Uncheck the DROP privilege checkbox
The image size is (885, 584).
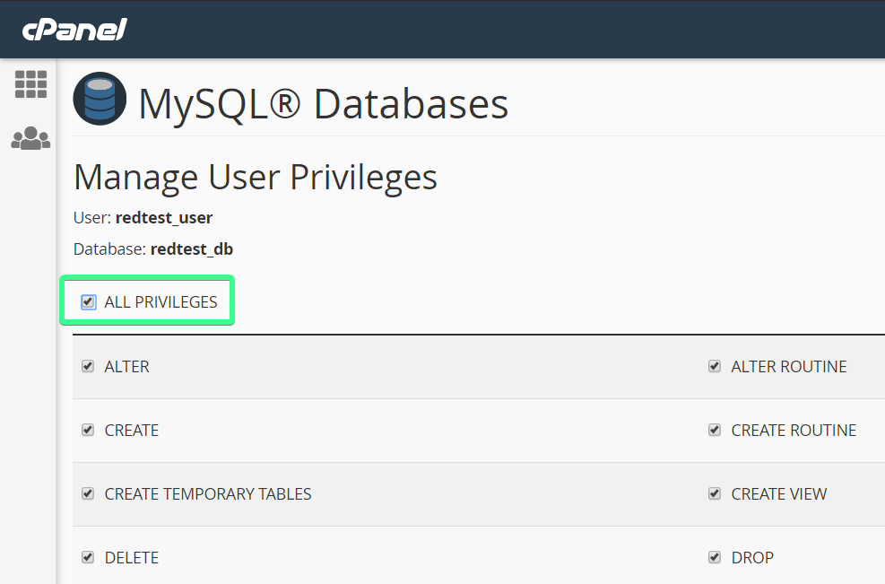click(x=715, y=557)
